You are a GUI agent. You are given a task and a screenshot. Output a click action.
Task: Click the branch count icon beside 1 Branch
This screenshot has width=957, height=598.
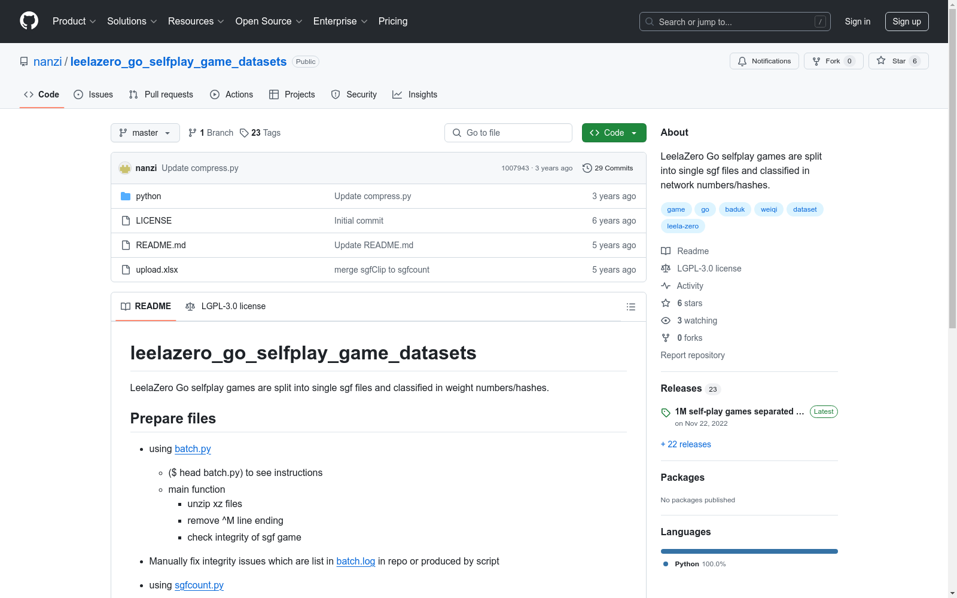193,133
